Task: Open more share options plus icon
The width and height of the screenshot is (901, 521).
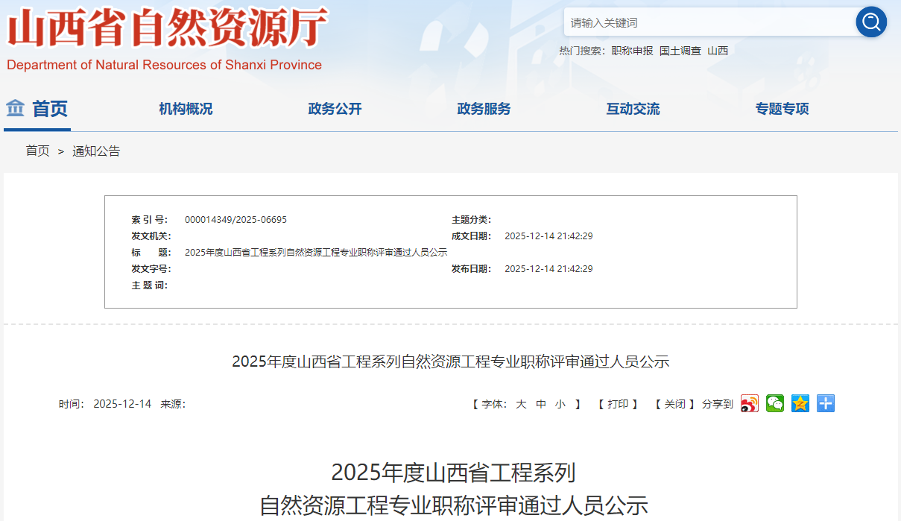Action: click(x=826, y=404)
